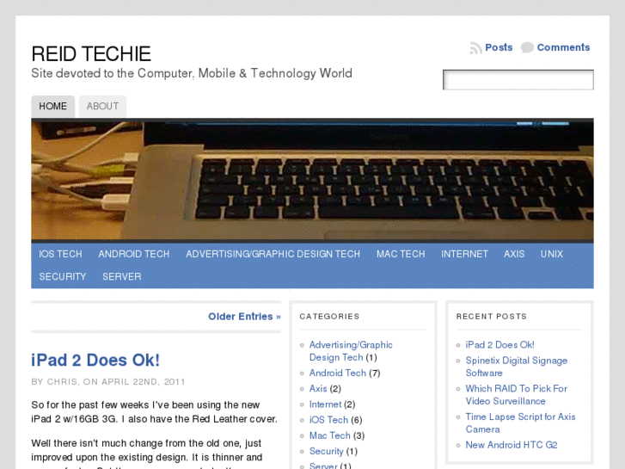Open the Comments feed link
This screenshot has height=469, width=625.
(x=563, y=47)
